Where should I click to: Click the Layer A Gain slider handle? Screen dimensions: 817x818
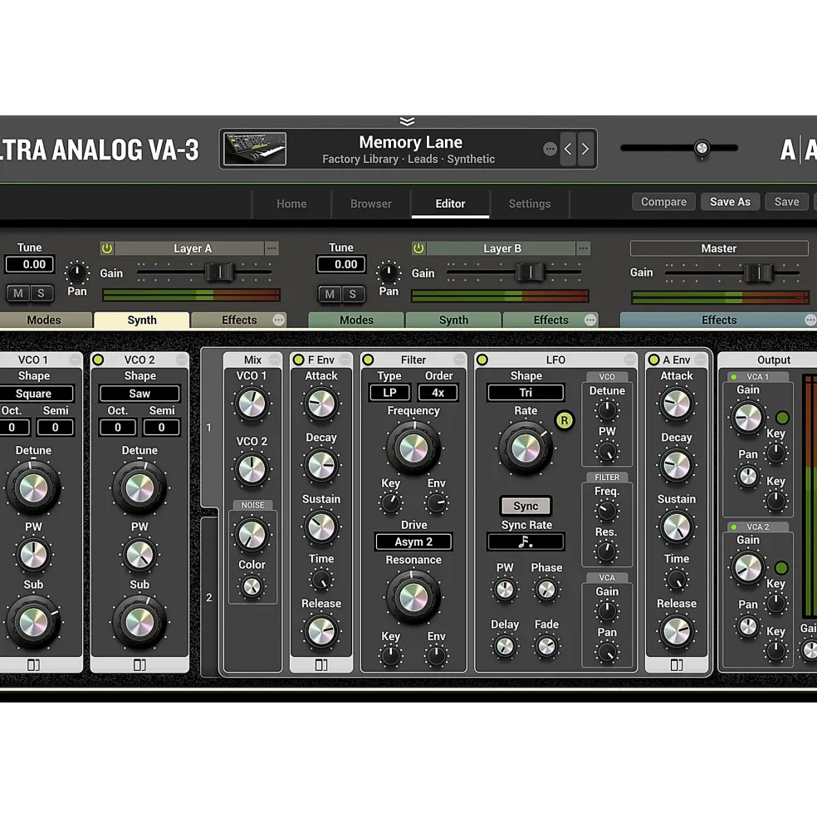pos(219,272)
